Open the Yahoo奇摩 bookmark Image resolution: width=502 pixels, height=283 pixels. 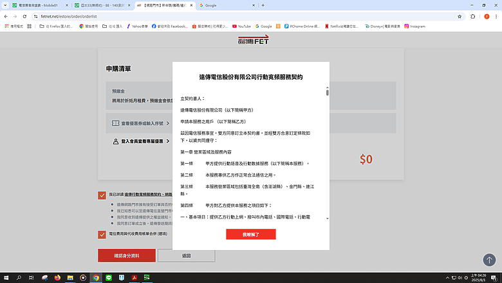(x=137, y=26)
